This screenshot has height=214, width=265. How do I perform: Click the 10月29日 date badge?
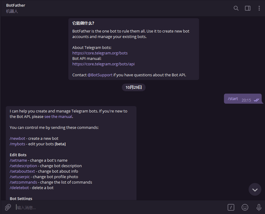[x=134, y=87]
